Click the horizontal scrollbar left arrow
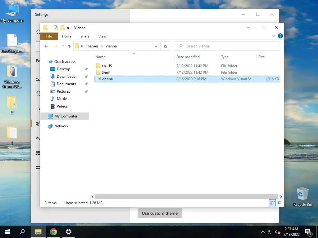This screenshot has height=238, width=318. point(93,196)
